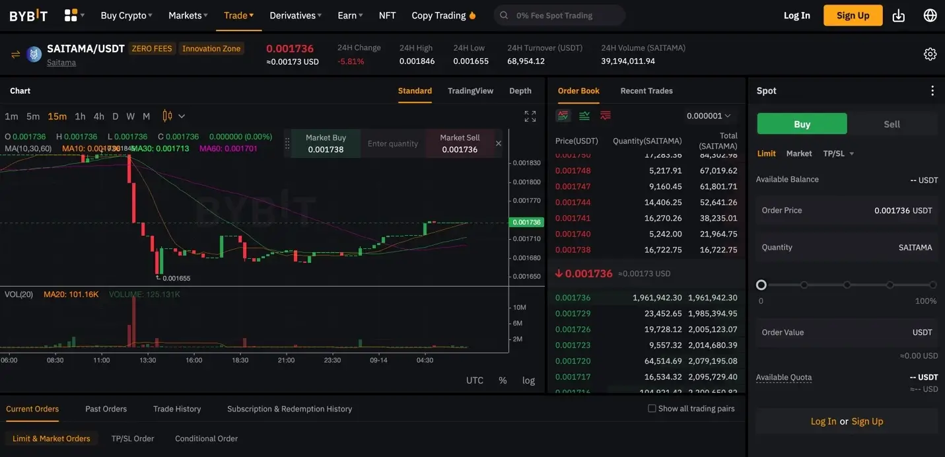This screenshot has height=457, width=945.
Task: Click the Order Price input field
Action: 847,211
